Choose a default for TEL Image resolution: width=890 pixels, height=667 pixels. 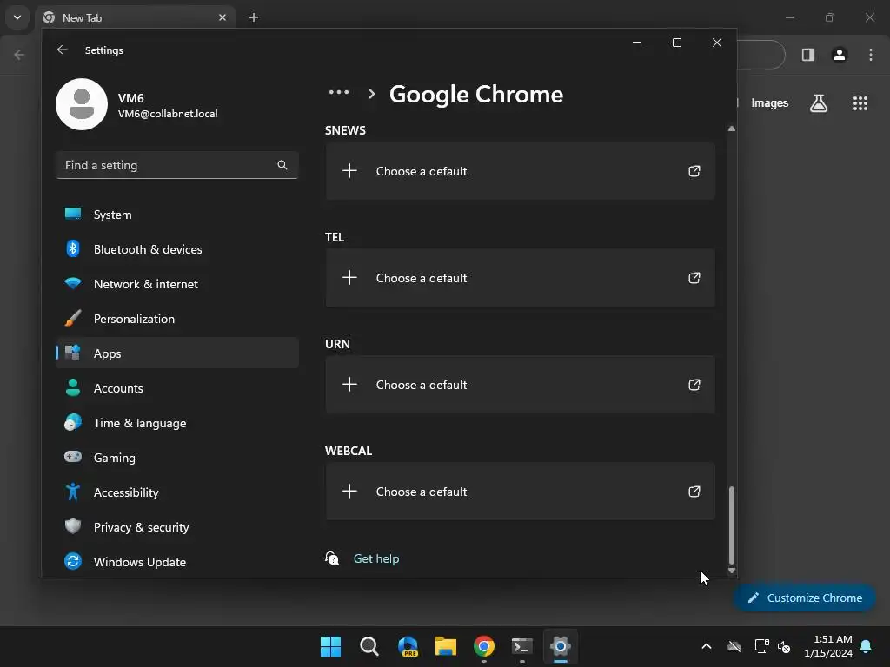(x=520, y=278)
